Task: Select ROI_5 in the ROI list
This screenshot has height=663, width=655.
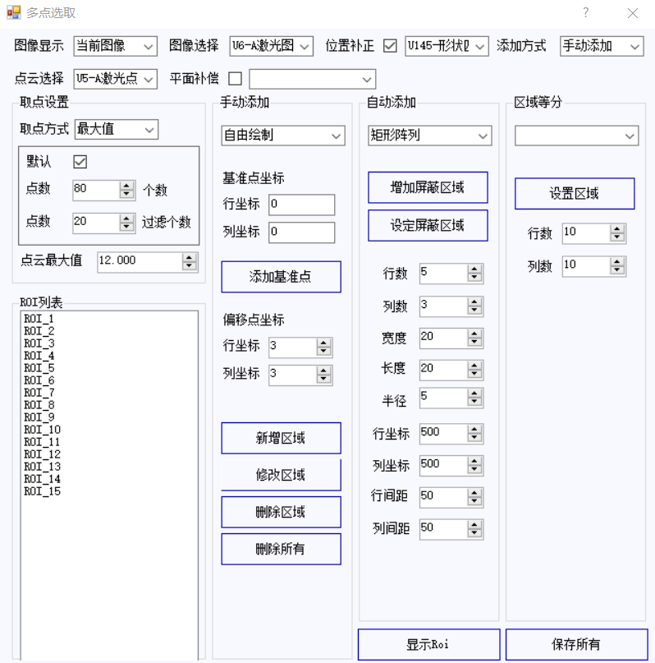Action: (39, 368)
